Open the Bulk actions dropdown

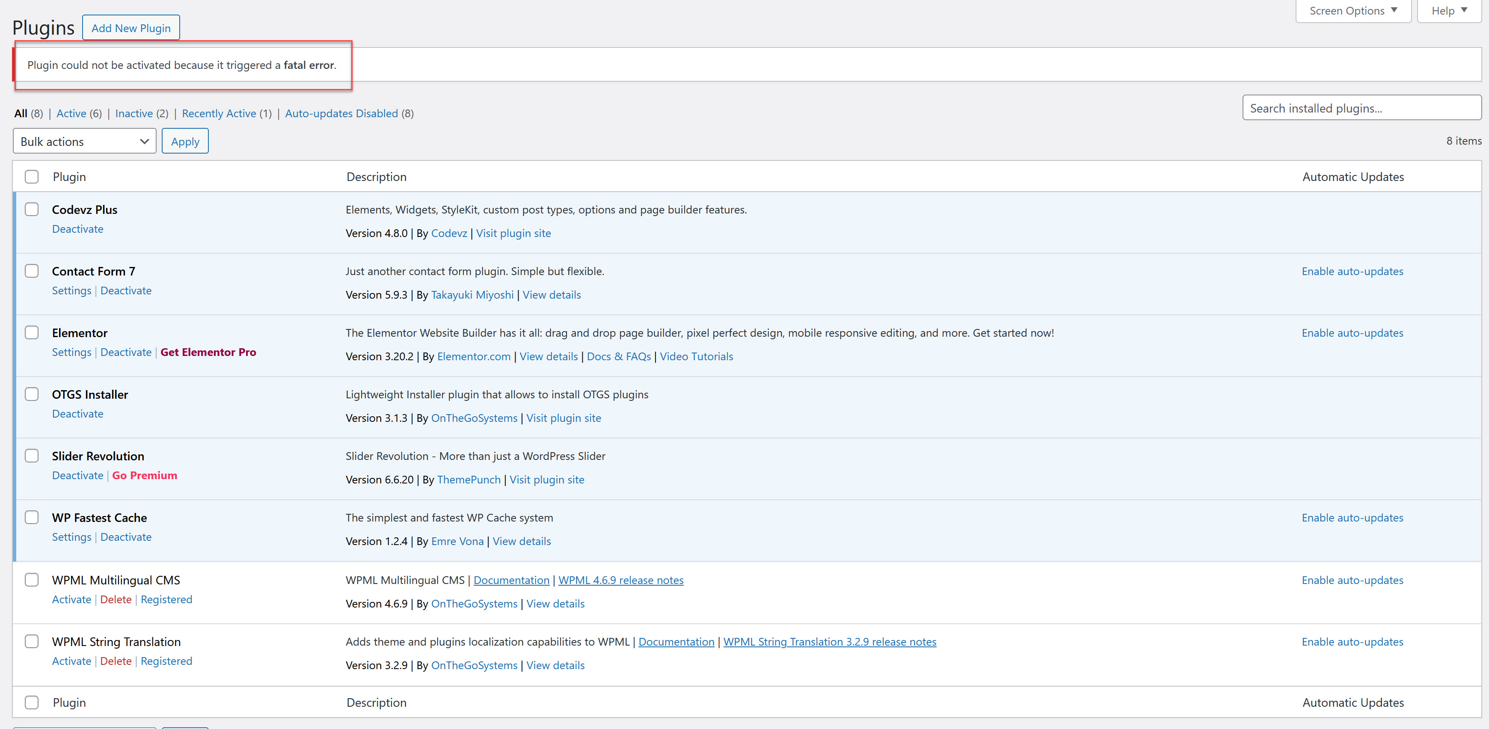point(84,141)
